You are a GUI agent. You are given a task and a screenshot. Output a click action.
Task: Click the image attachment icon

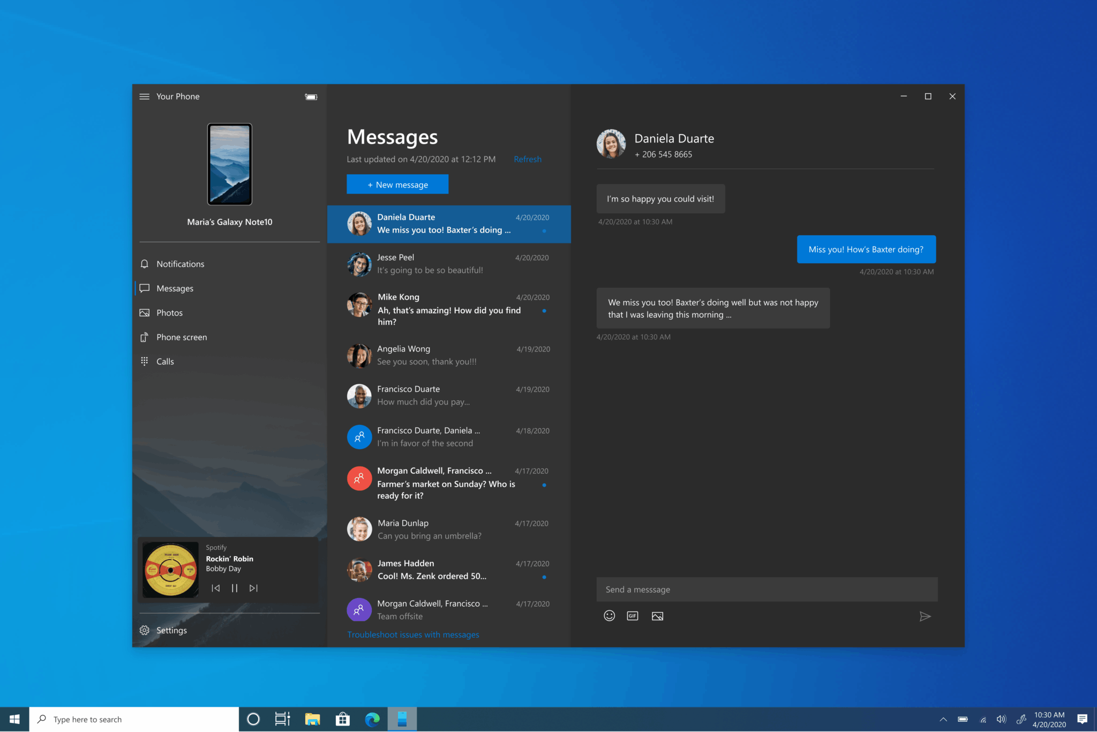(657, 615)
